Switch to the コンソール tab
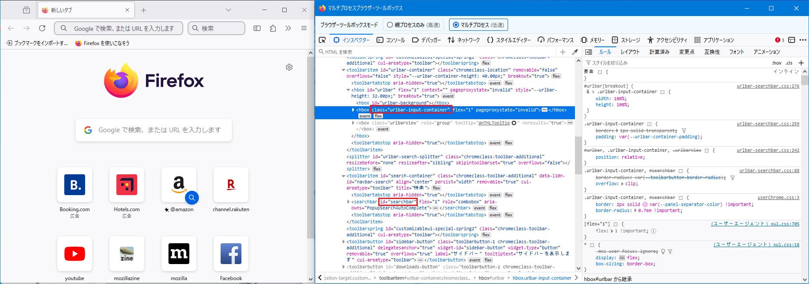The height and width of the screenshot is (284, 809). (391, 40)
